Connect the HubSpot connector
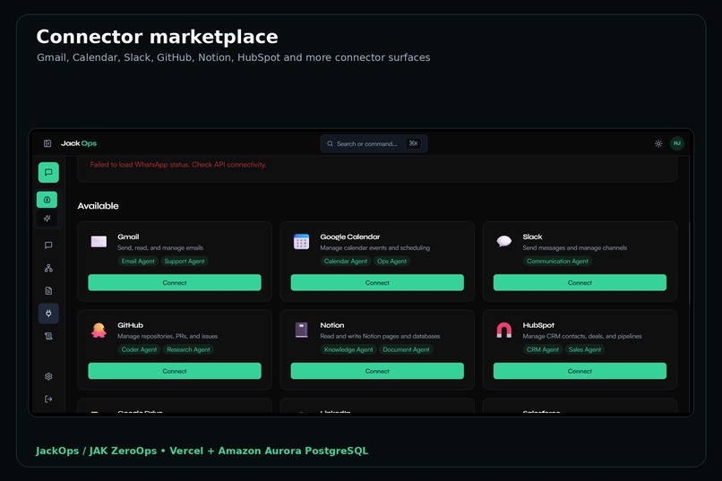Viewport: 722px width, 481px height. (580, 371)
